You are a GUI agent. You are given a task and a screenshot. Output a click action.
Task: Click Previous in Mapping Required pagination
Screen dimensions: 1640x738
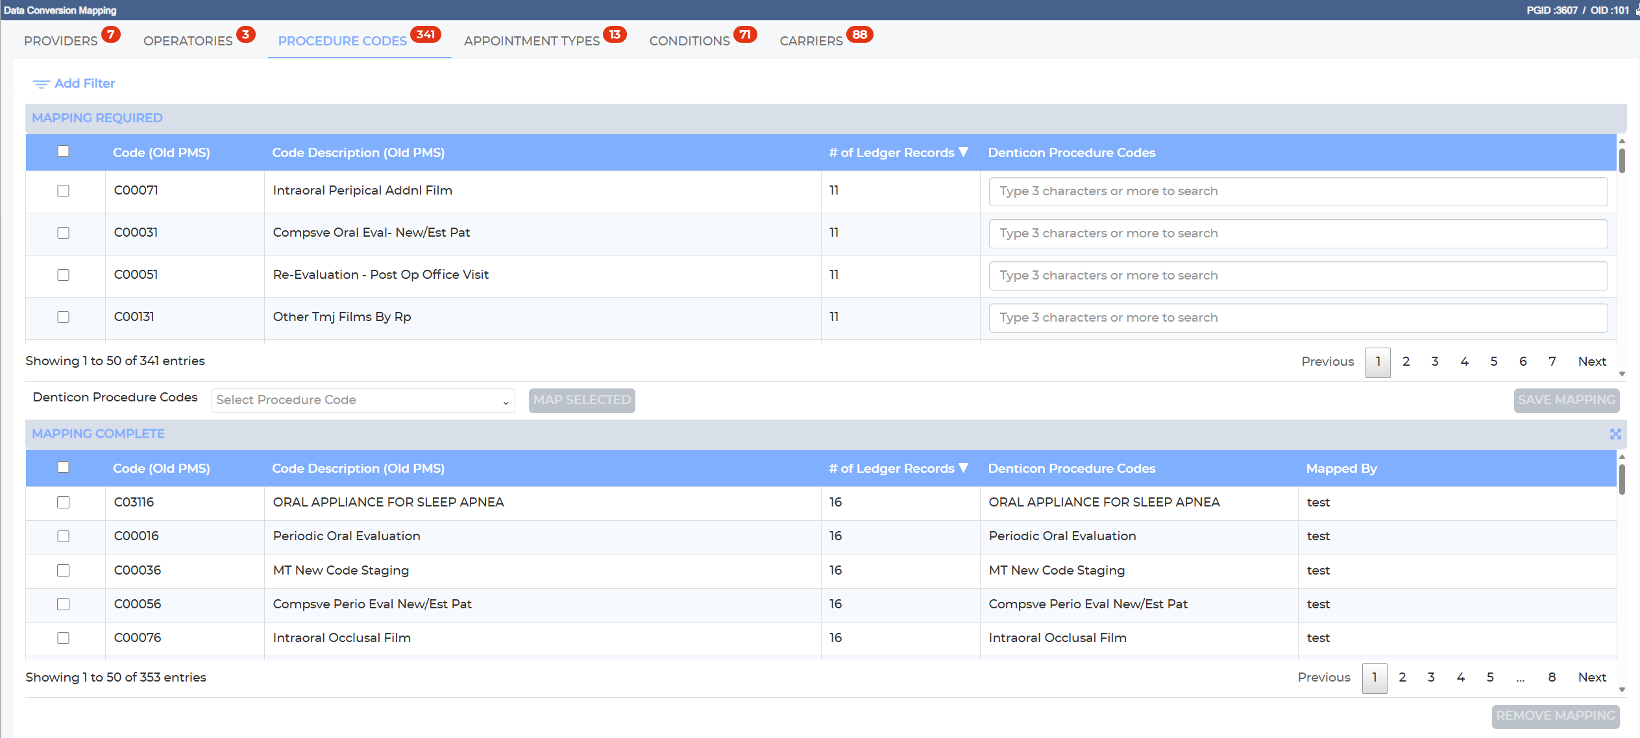point(1328,362)
